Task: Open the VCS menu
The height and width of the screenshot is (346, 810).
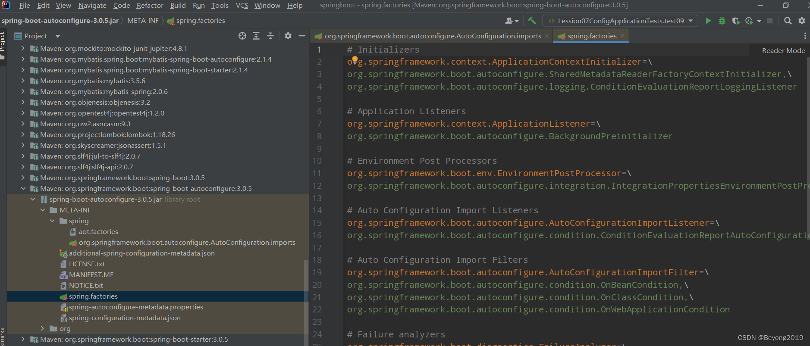Action: (242, 5)
